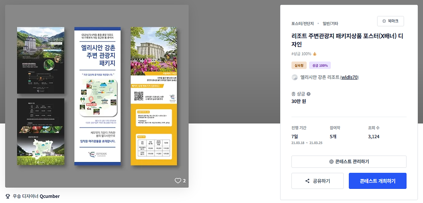Click the designer name Qcumber

click(50, 196)
